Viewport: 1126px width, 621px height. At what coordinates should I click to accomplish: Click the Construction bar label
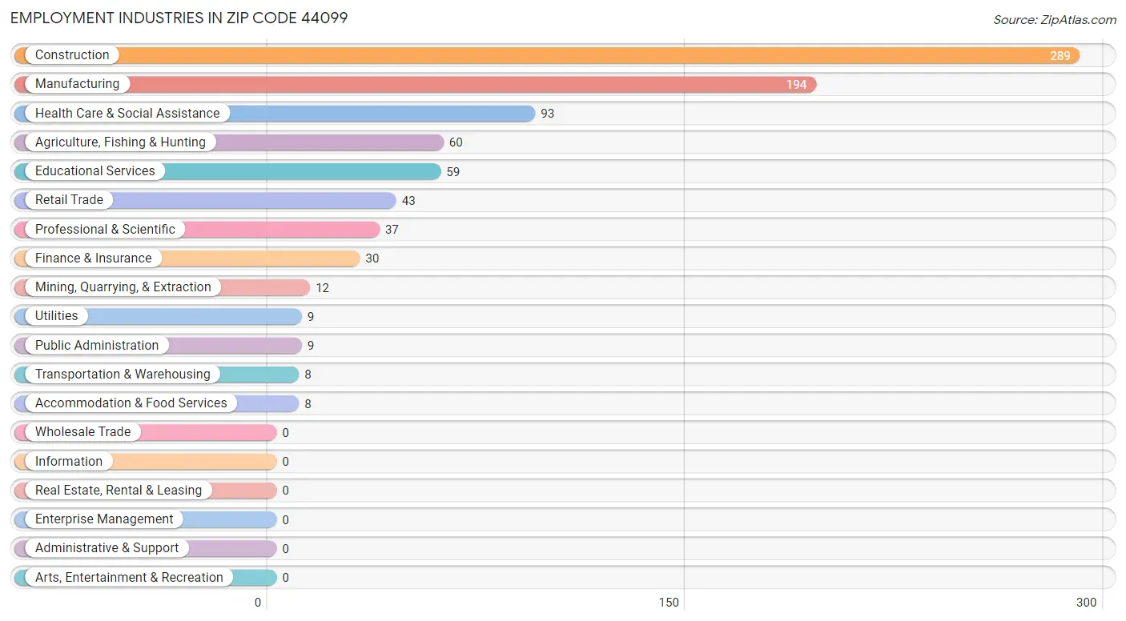click(72, 55)
